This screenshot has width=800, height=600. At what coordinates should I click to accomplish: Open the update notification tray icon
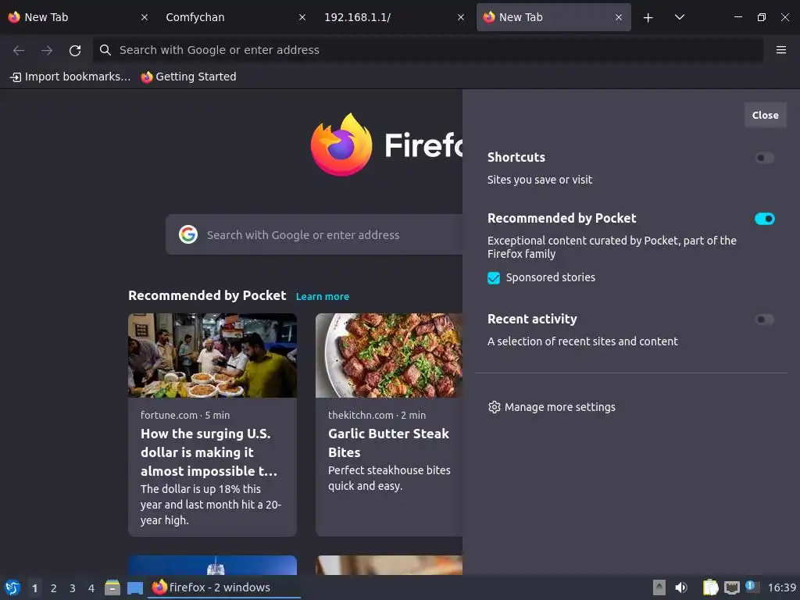[752, 587]
